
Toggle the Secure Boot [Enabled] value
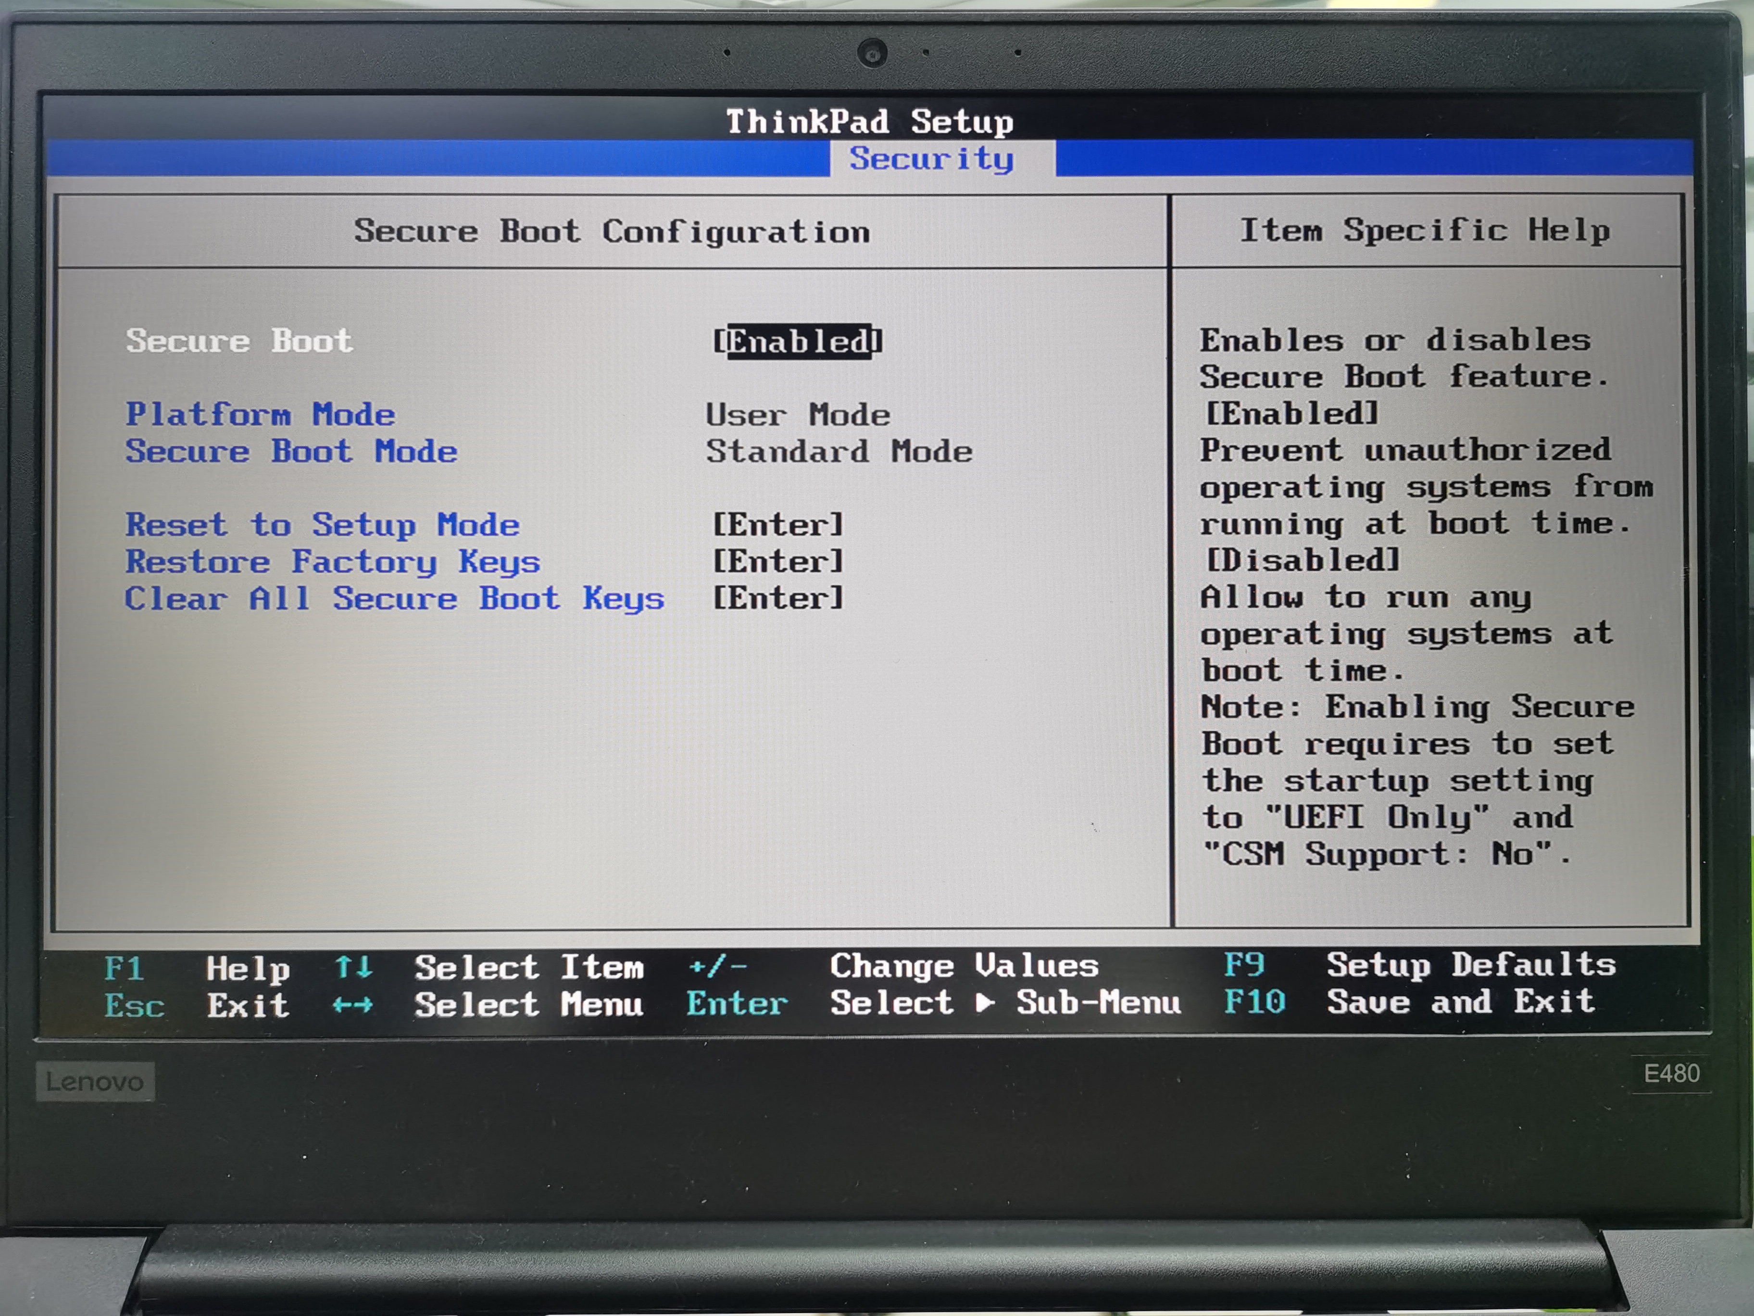[x=798, y=342]
